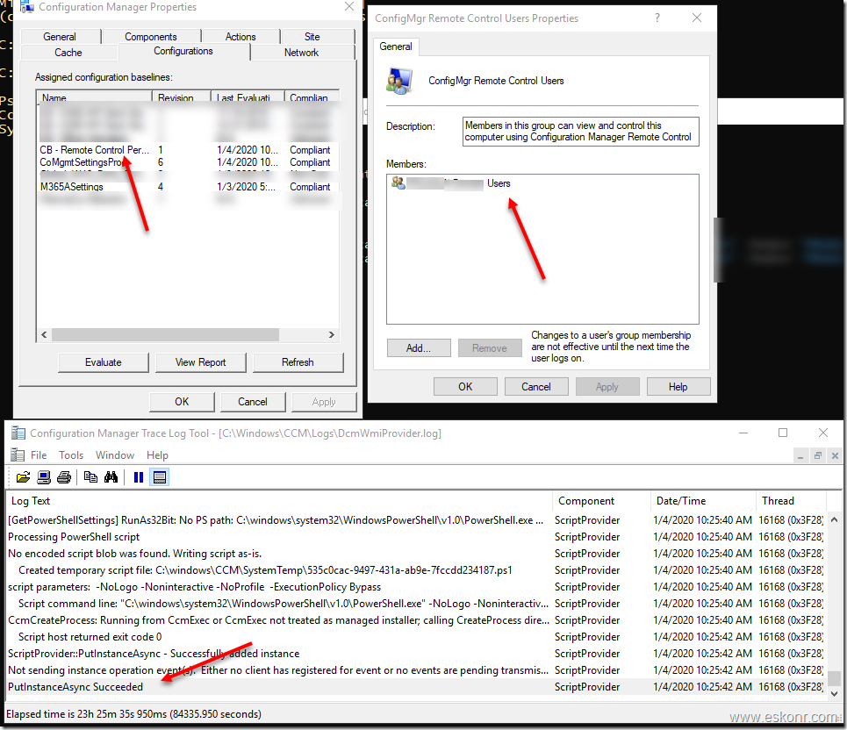This screenshot has width=847, height=730.
Task: Sort baselines by Revision column header
Action: (x=182, y=97)
